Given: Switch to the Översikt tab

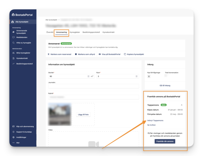Looking at the screenshot, I should tap(50, 32).
